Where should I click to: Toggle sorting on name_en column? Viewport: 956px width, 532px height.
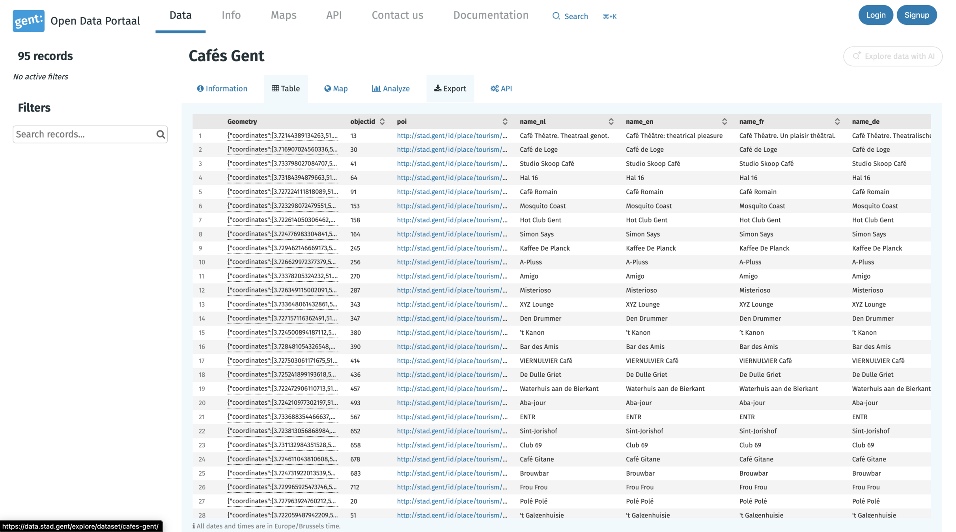point(724,121)
